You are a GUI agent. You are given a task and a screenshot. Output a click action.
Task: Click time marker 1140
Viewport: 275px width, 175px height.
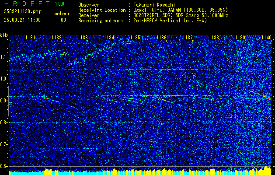(266, 37)
